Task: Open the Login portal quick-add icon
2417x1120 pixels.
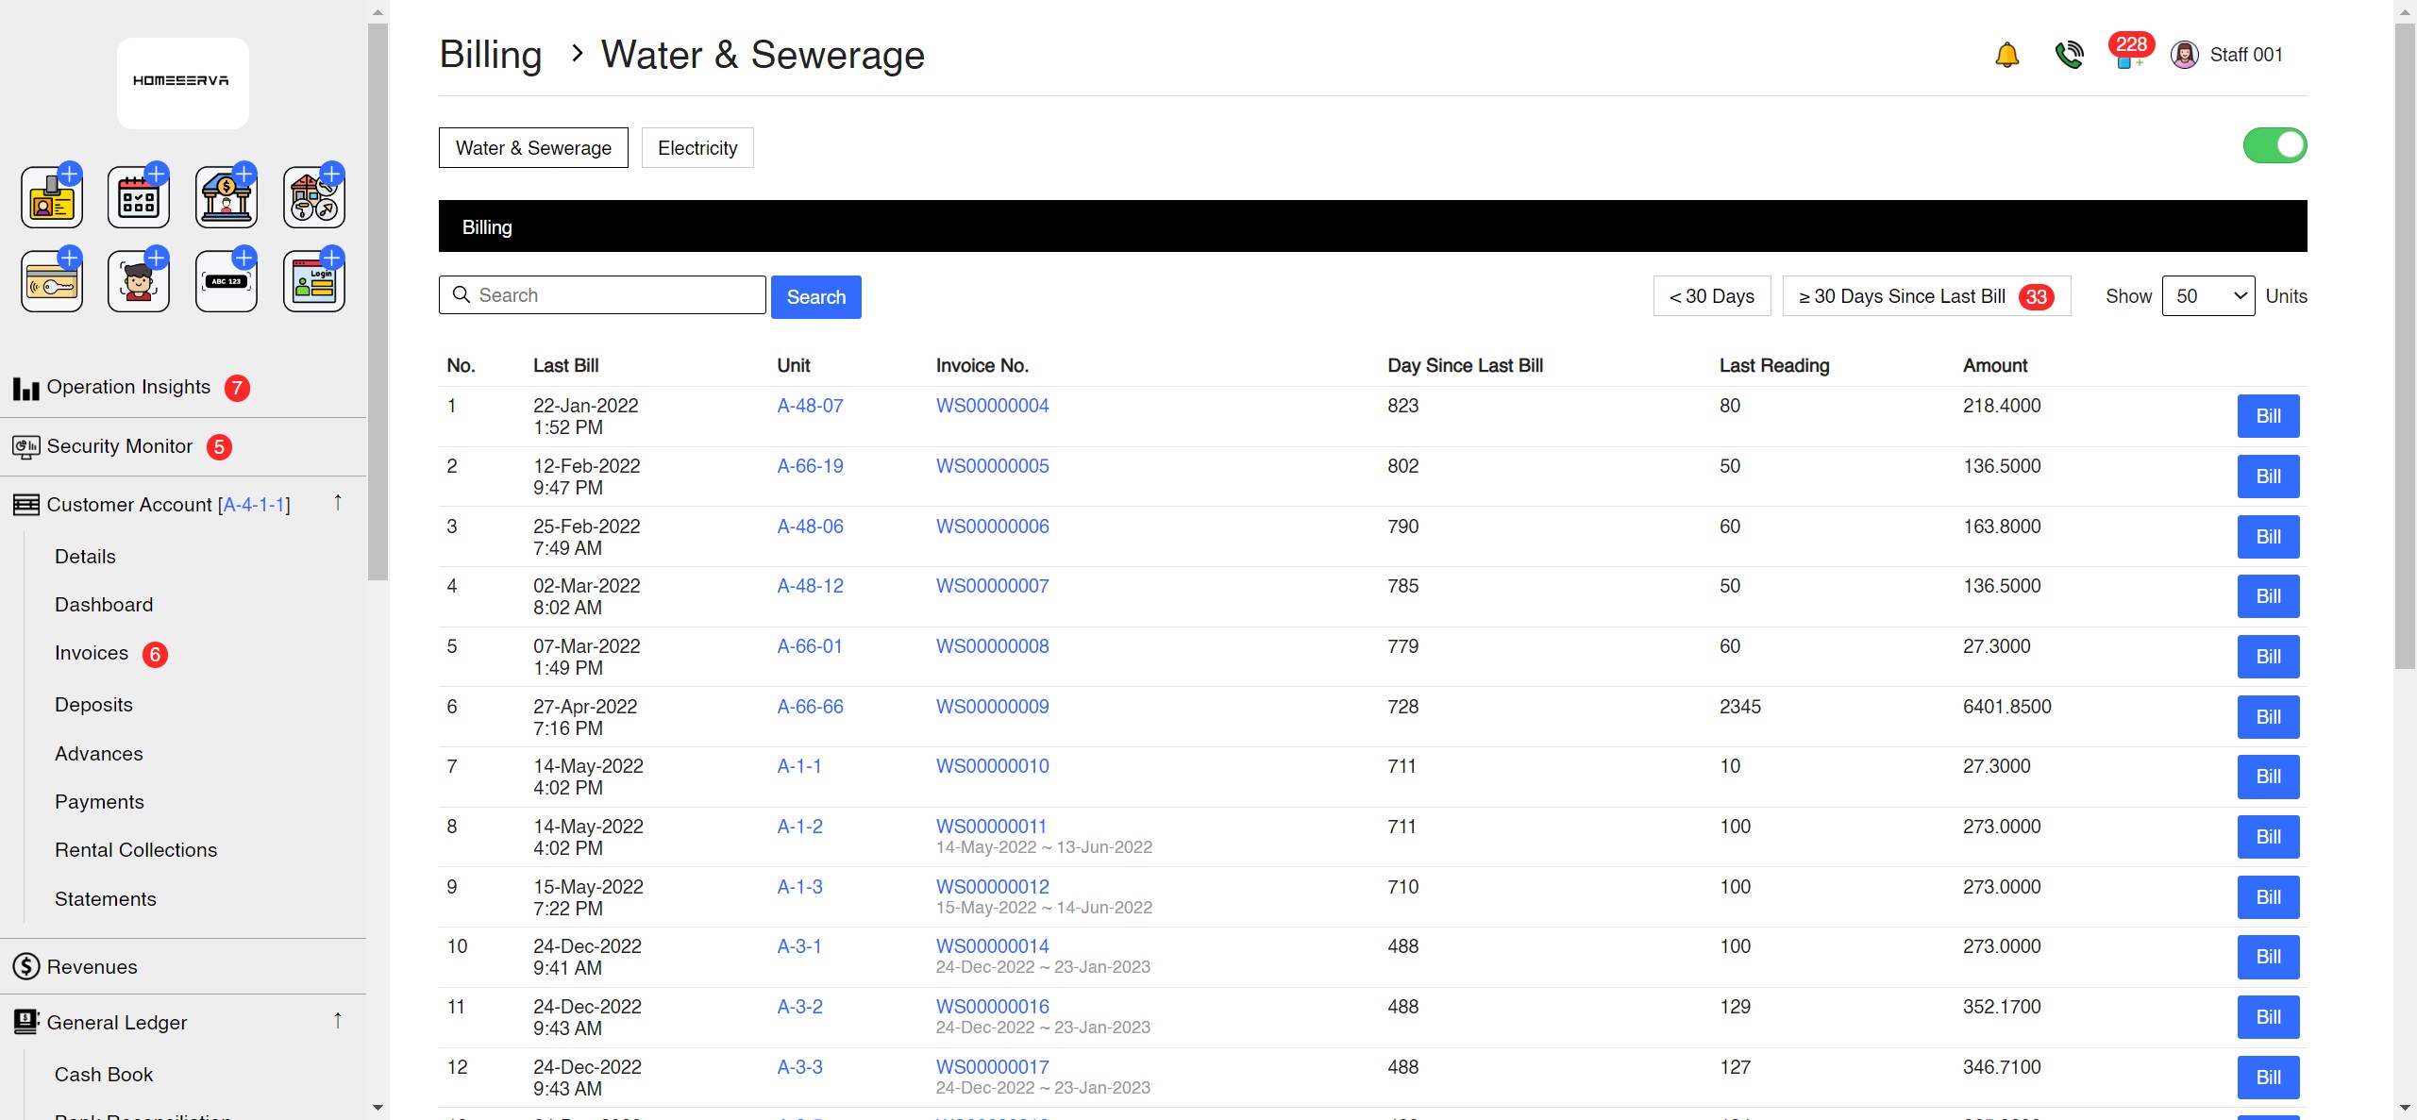Action: 313,280
